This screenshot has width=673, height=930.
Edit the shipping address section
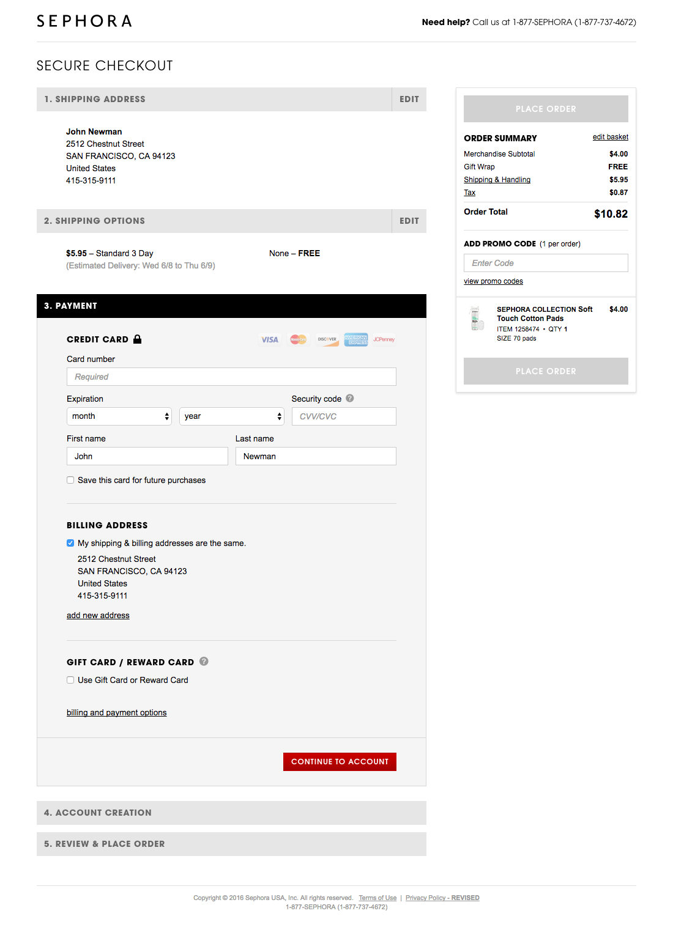pos(409,99)
